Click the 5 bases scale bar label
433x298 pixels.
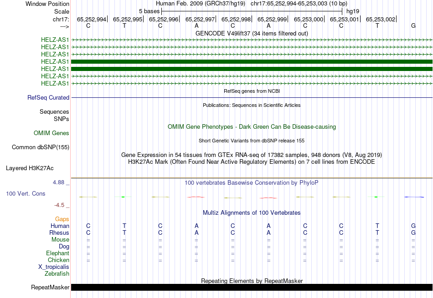coord(149,11)
